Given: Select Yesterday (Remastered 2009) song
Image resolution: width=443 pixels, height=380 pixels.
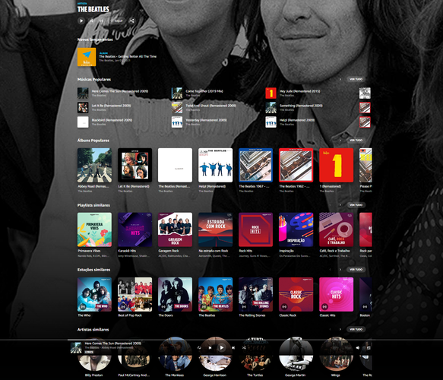Looking at the screenshot, I should [206, 120].
